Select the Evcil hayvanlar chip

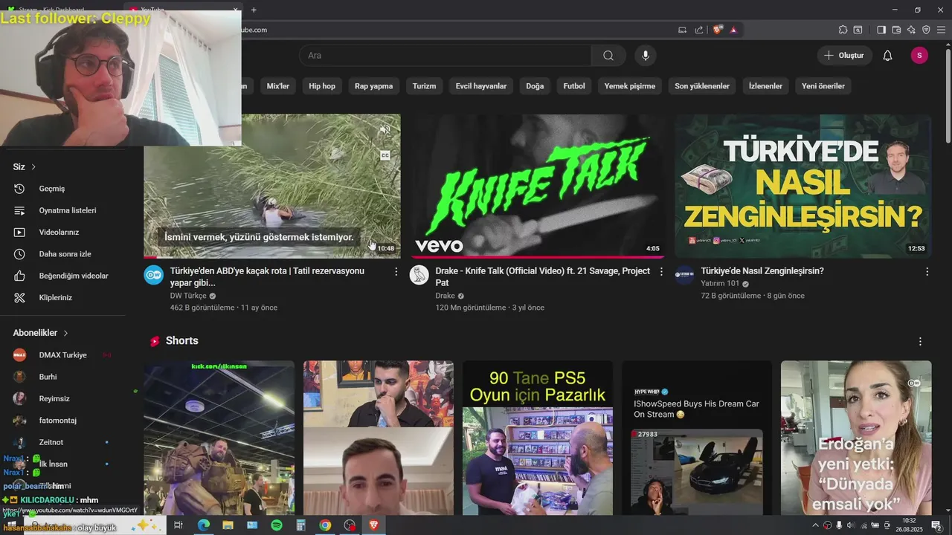click(481, 86)
